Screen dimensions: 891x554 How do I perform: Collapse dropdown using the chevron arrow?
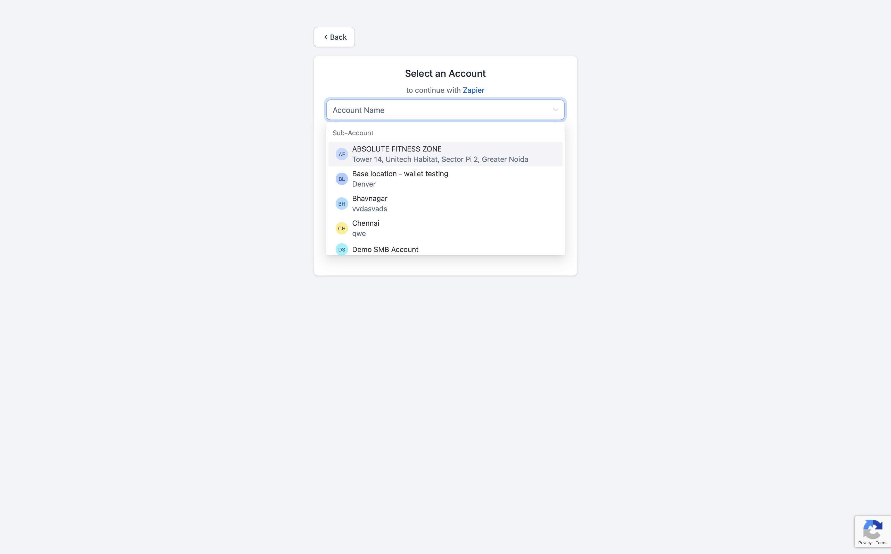tap(555, 110)
